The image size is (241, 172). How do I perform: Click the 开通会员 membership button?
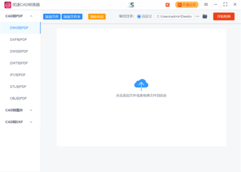[x=187, y=5]
